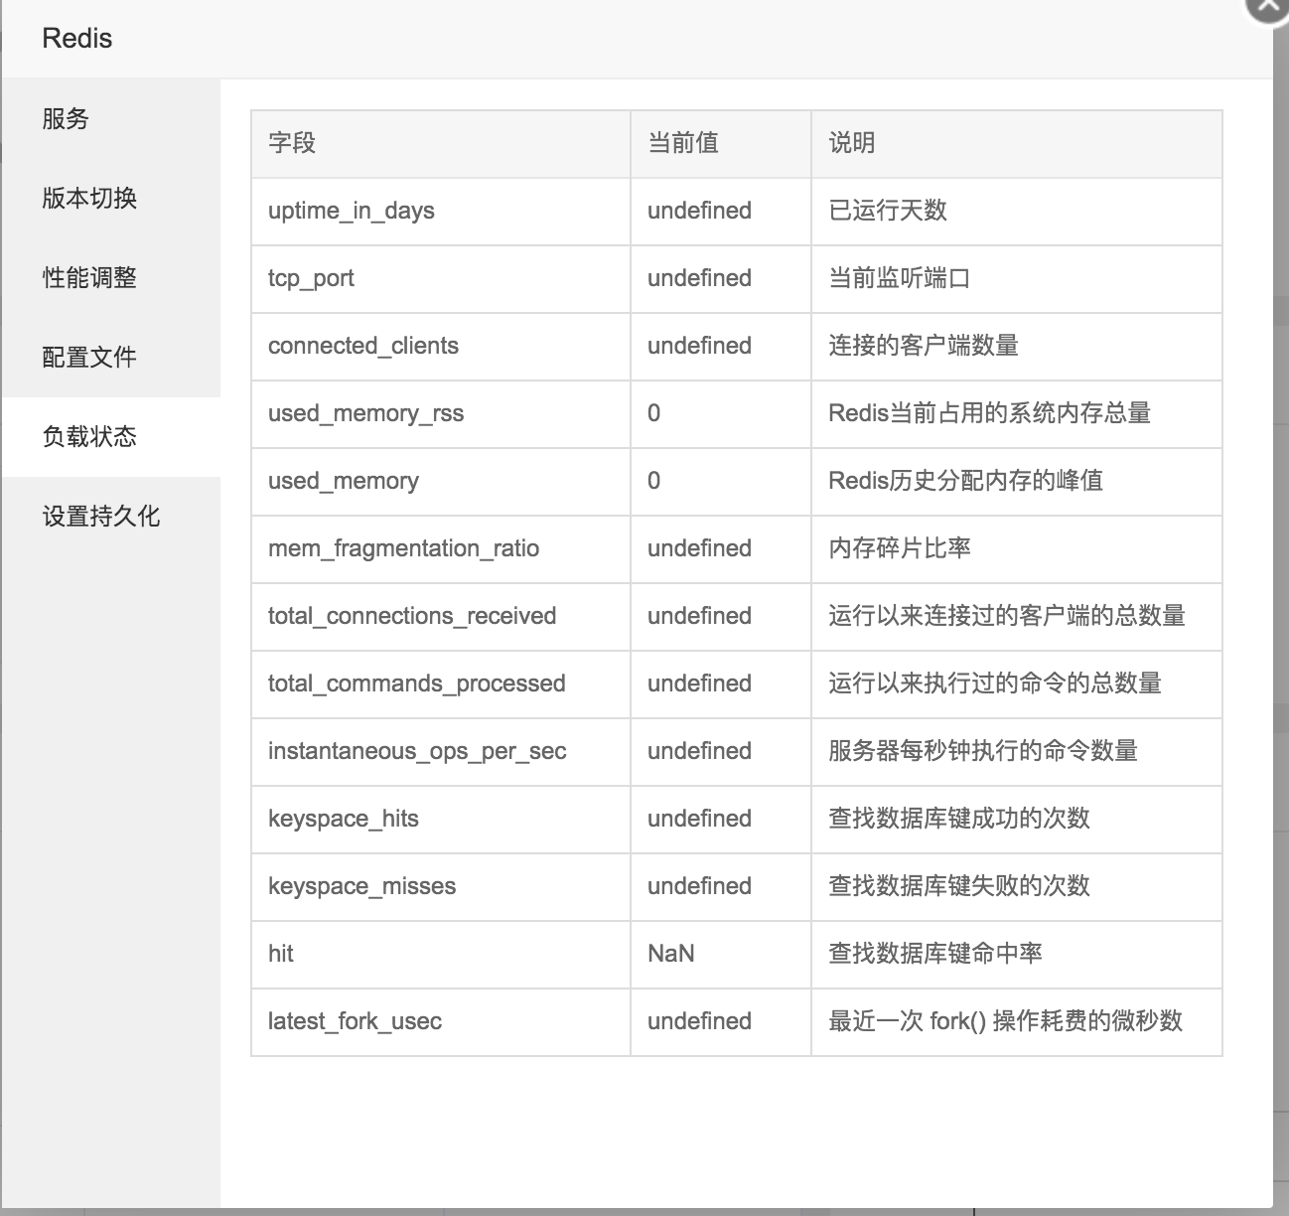Screen dimensions: 1289x1216
Task: Click description Redis当前占用的系统内存总量
Action: (x=990, y=413)
